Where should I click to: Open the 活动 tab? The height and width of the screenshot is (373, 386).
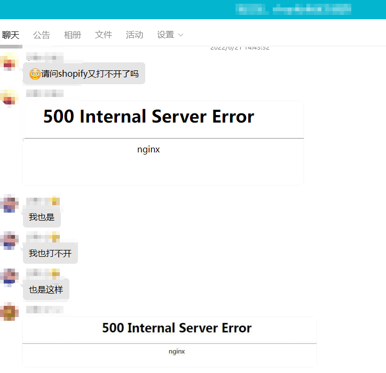point(135,35)
